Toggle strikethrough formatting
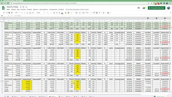 [59, 13]
